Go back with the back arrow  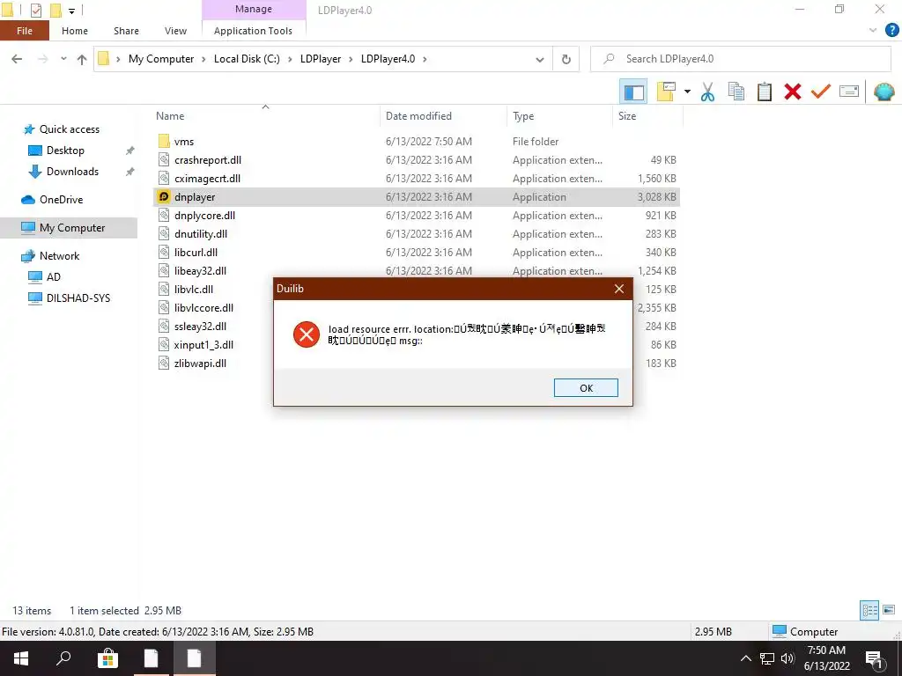tap(18, 59)
